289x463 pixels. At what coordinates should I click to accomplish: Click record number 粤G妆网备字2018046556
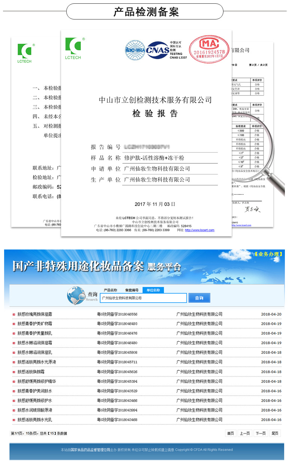[118, 314]
